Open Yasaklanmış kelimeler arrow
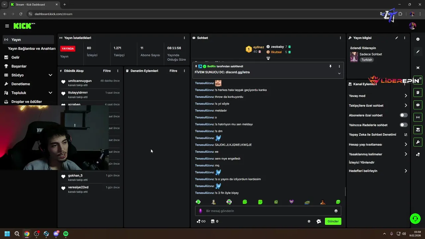The width and height of the screenshot is (425, 239). pyautogui.click(x=406, y=154)
